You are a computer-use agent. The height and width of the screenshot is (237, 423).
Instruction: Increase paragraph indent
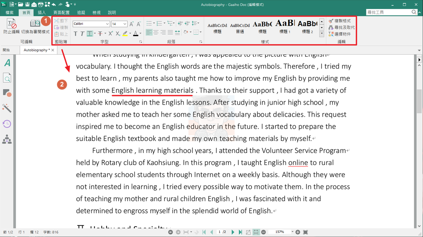tap(187, 24)
